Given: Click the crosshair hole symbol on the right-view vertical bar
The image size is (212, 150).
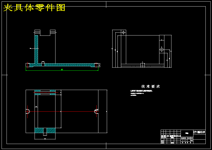Looking at the screenshot, I should click(x=161, y=50).
